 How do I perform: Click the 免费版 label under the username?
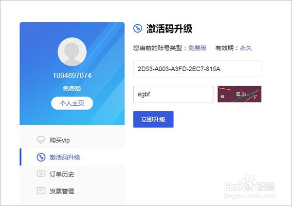tap(72, 88)
